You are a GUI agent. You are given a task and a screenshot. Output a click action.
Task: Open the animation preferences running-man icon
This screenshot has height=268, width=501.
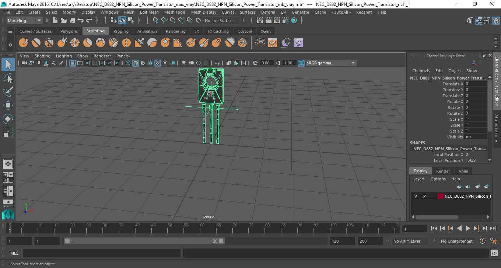point(493,241)
